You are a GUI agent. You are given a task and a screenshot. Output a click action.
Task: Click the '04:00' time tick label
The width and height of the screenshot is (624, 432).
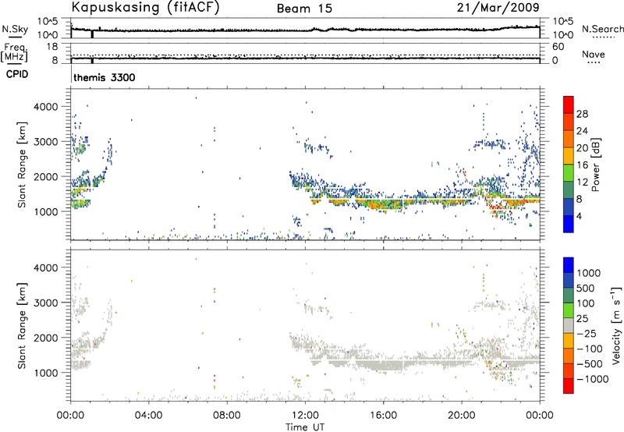[x=149, y=416]
